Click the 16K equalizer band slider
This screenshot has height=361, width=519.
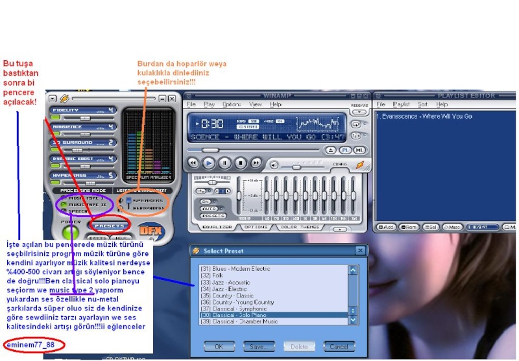(x=353, y=196)
